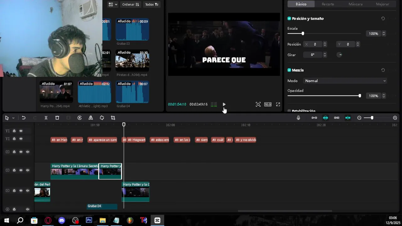Toggle preview axis in timeline toolbar
Image resolution: width=402 pixels, height=226 pixels.
[348, 118]
